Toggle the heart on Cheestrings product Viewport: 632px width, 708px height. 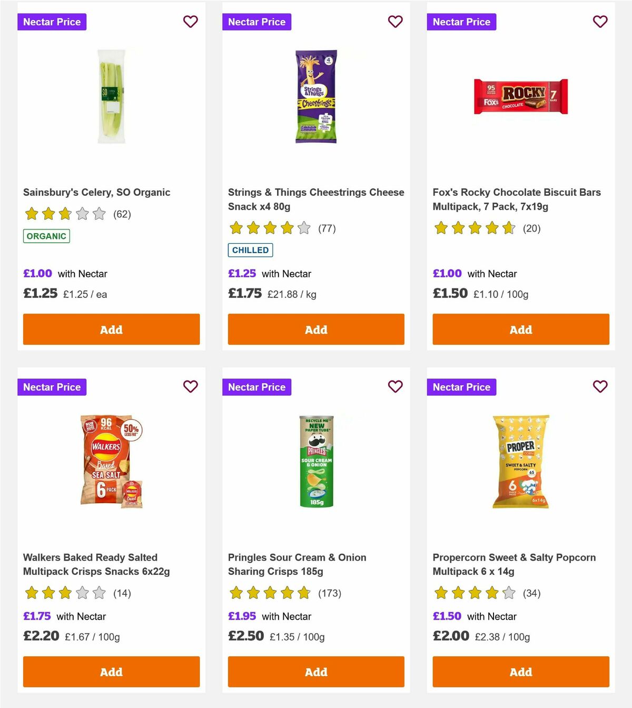(x=395, y=22)
